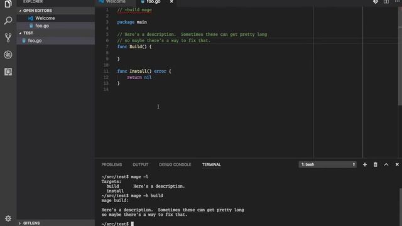Split the editor with split icon
Screen dimensions: 402x226
click(386, 2)
